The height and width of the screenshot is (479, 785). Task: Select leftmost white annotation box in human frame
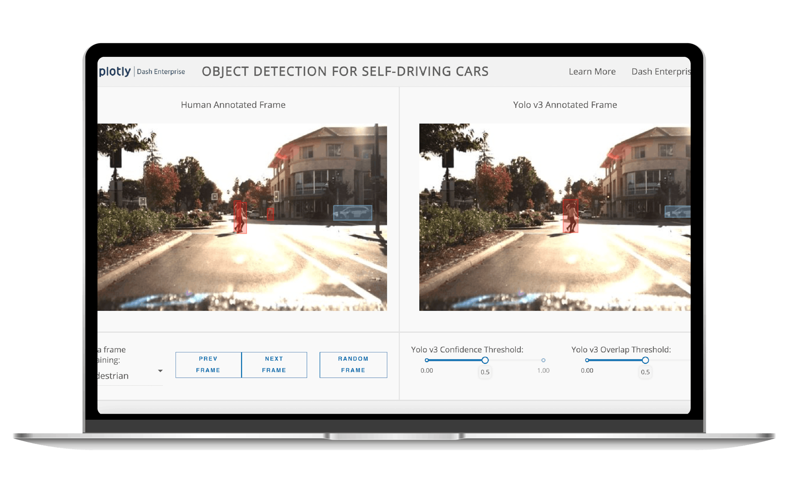pos(142,201)
